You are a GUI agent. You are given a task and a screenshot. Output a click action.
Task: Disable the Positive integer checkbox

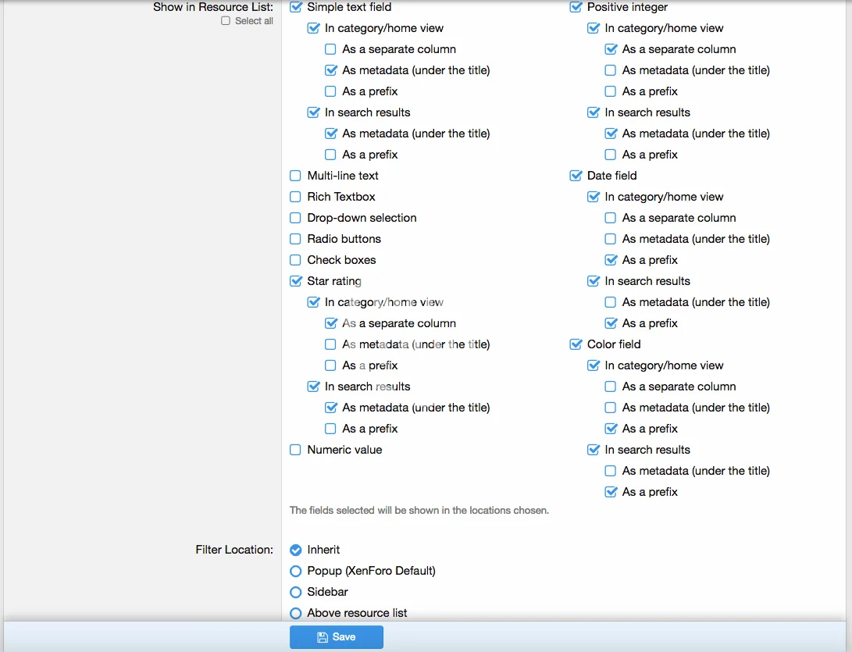coord(576,7)
